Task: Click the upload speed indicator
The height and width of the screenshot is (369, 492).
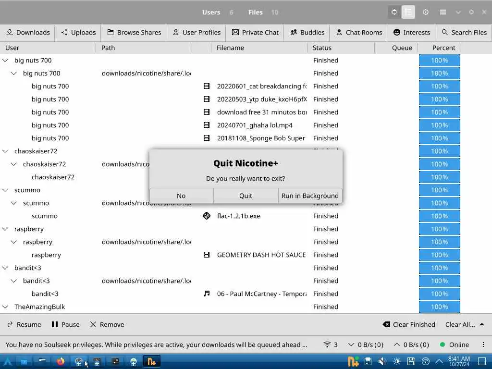Action: [411, 344]
